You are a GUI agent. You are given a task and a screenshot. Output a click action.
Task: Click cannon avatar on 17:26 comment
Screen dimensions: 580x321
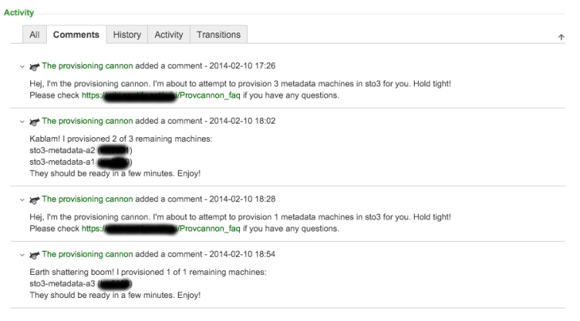[x=34, y=67]
